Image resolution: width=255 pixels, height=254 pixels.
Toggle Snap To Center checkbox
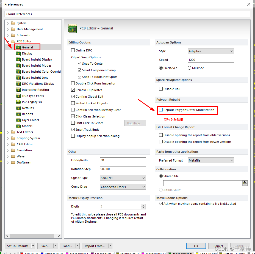[x=79, y=64]
